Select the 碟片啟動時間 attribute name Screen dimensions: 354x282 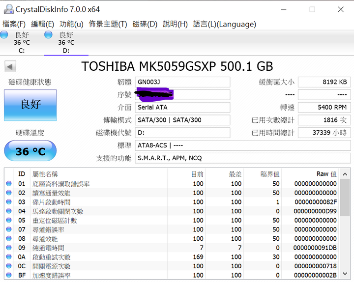(x=51, y=202)
